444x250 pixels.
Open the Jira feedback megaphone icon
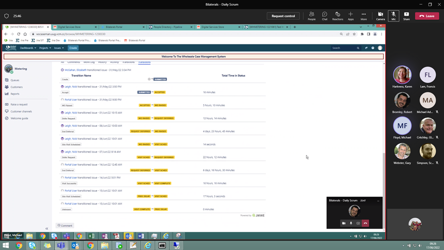pos(366,48)
